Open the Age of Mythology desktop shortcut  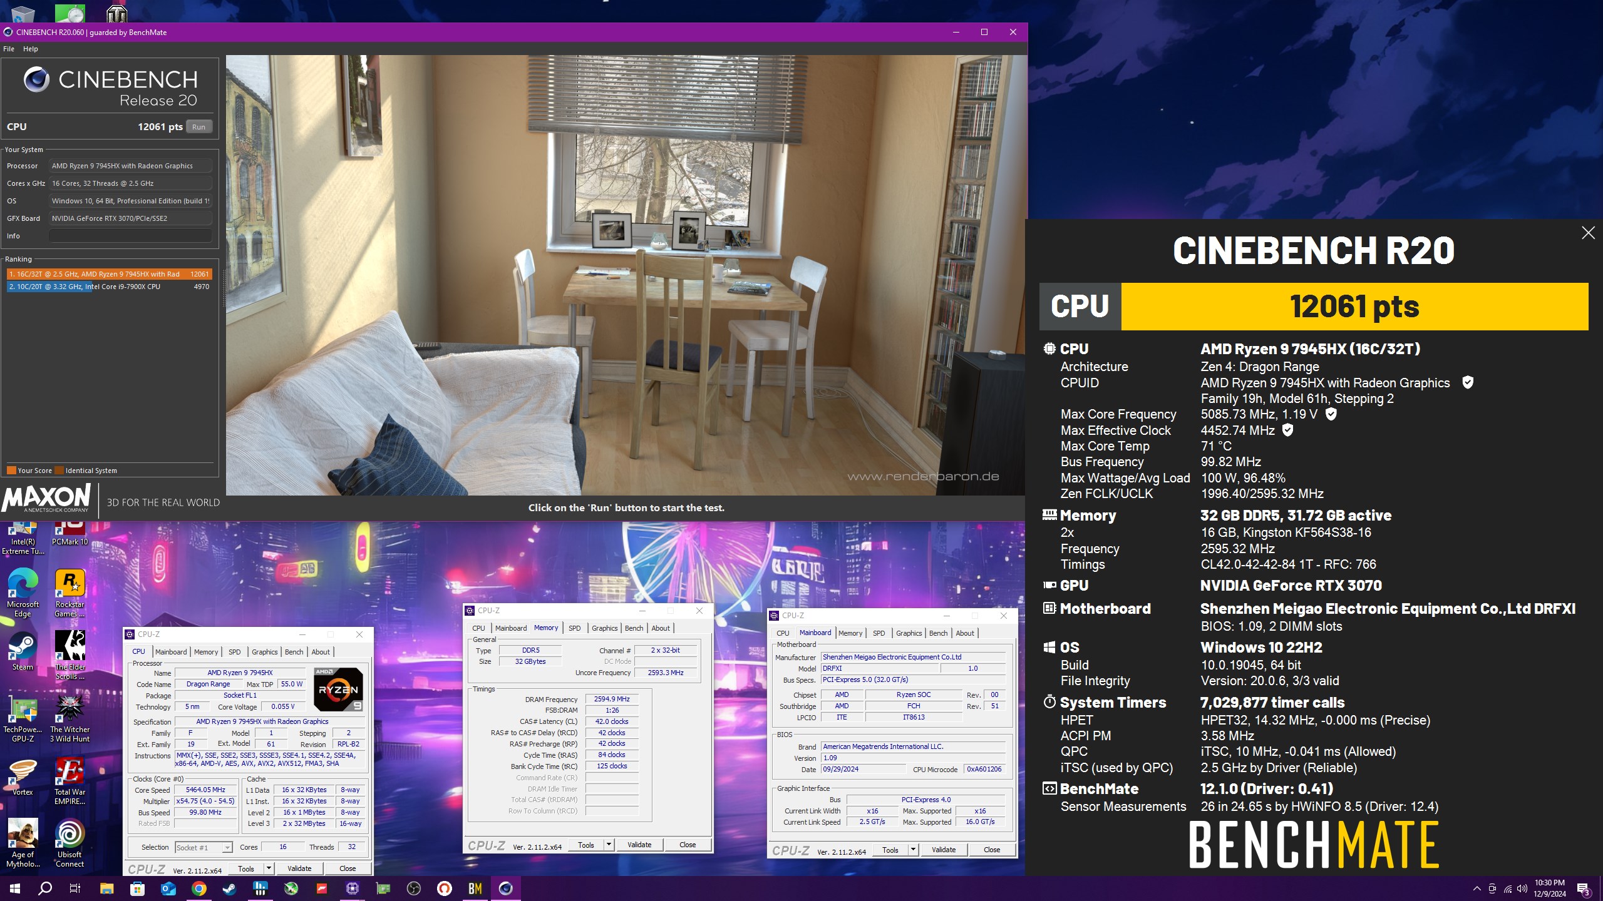tap(23, 843)
